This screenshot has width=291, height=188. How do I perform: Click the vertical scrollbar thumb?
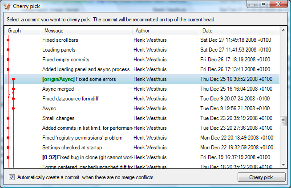(x=283, y=121)
